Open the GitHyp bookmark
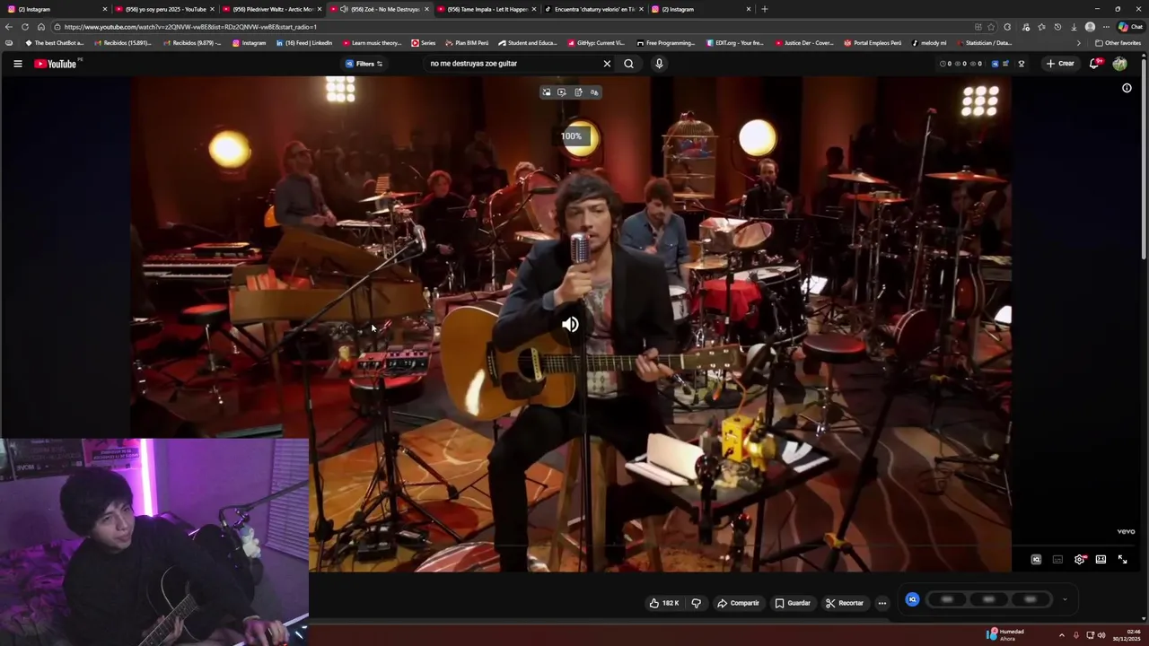1149x646 pixels. coord(596,43)
